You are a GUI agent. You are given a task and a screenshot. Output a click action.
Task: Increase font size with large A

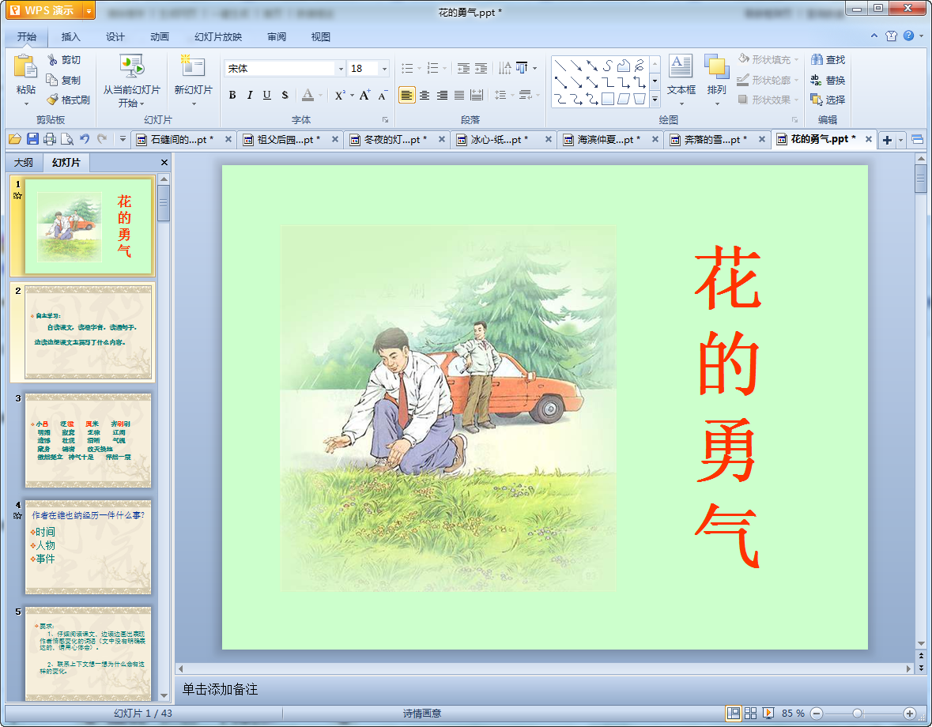point(364,95)
